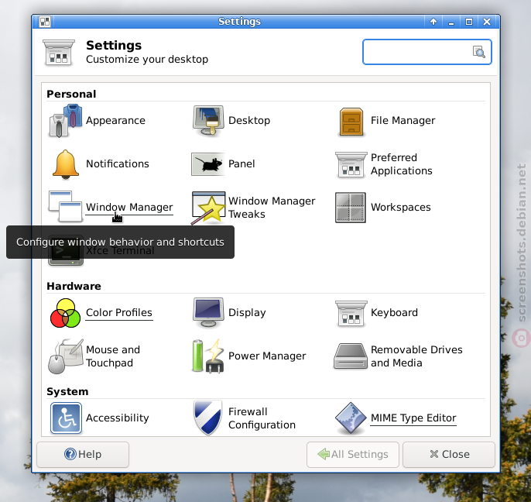Image resolution: width=531 pixels, height=502 pixels.
Task: Open the Window Manager windows icon
Action: [66, 206]
